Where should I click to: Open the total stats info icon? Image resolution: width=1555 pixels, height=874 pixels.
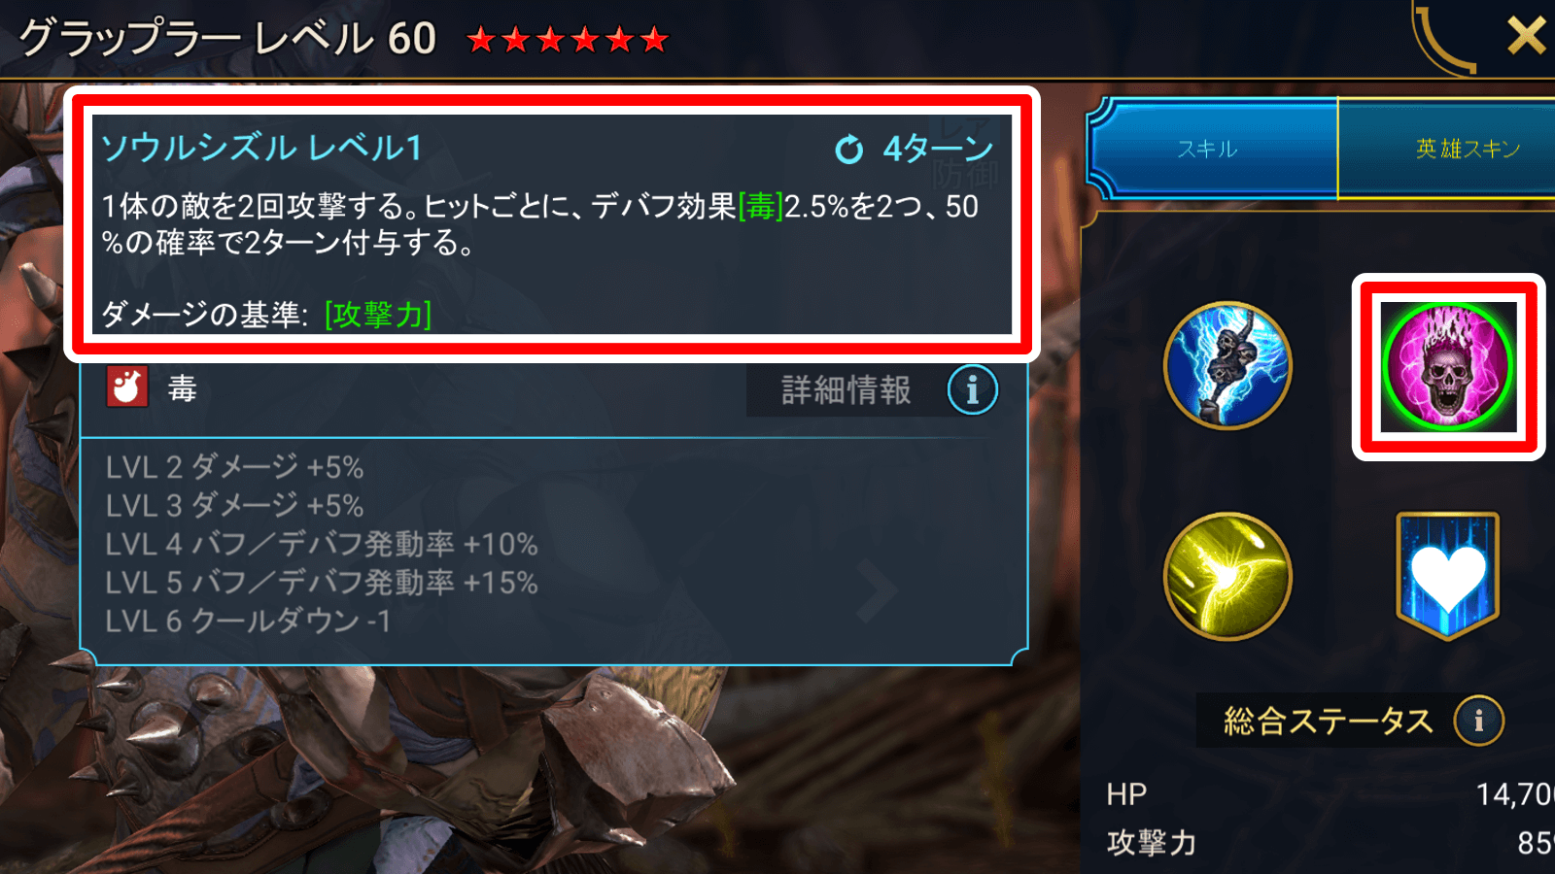1478,721
